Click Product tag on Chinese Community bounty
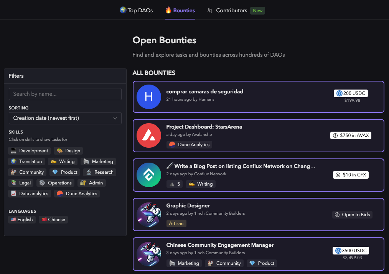The width and height of the screenshot is (389, 274). tap(262, 263)
